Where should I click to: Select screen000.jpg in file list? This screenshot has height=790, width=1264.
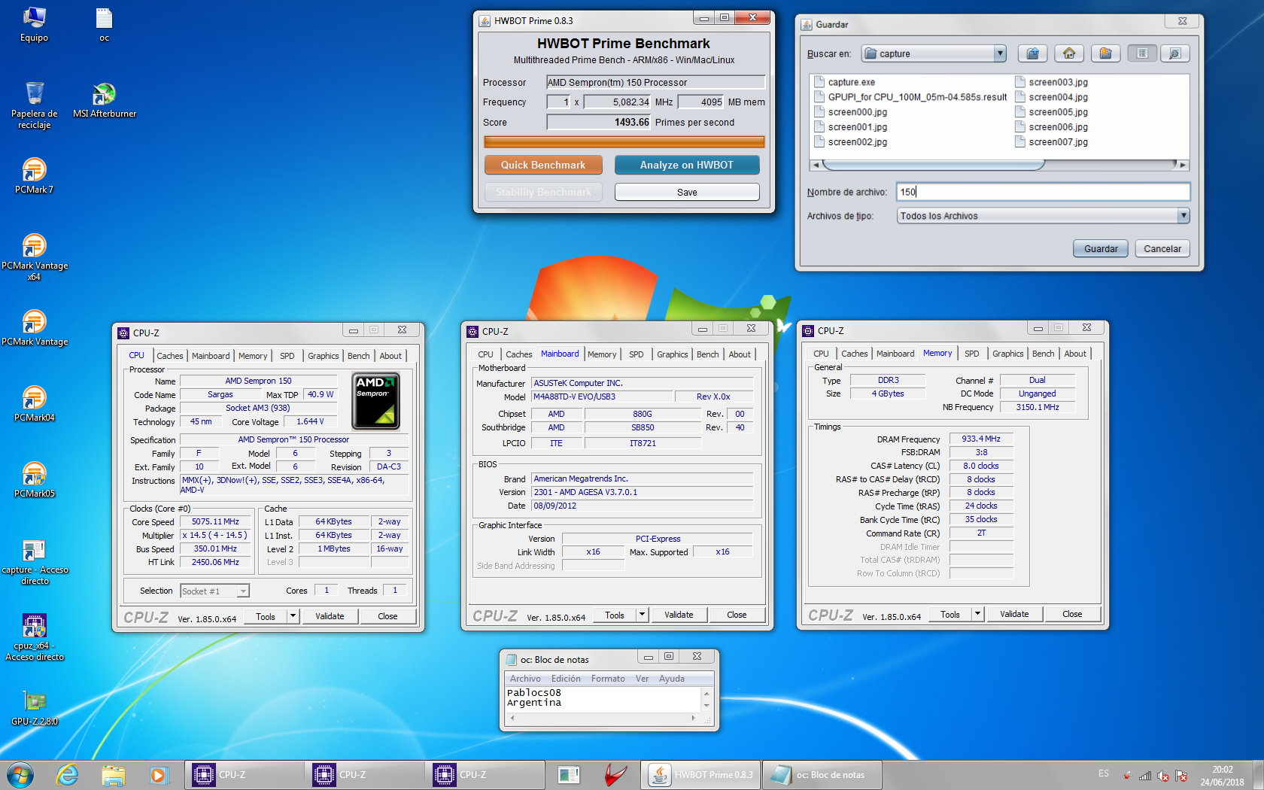851,112
